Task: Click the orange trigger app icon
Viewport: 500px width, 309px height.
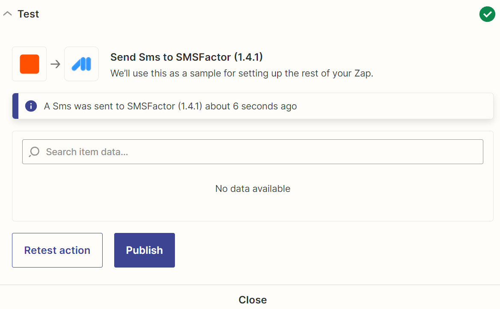Action: 30,64
